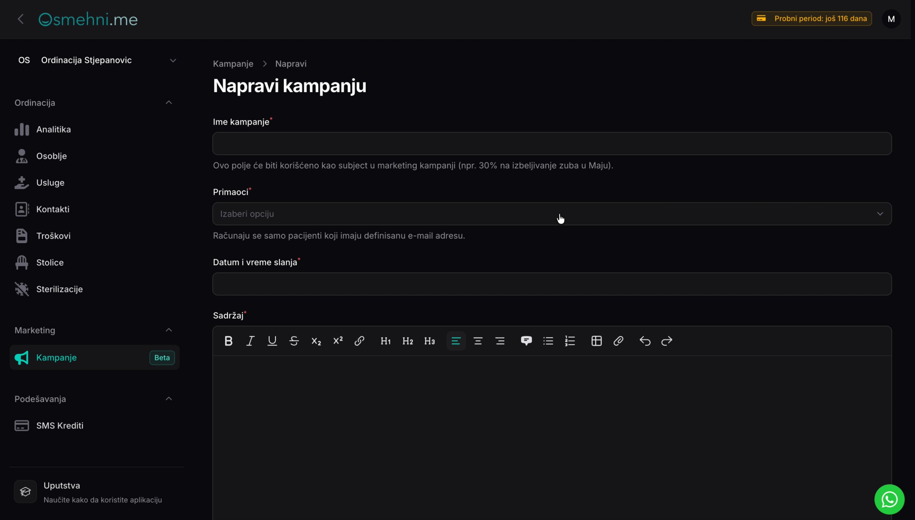Insert table into content
Screen dimensions: 915x520
[x=597, y=341]
